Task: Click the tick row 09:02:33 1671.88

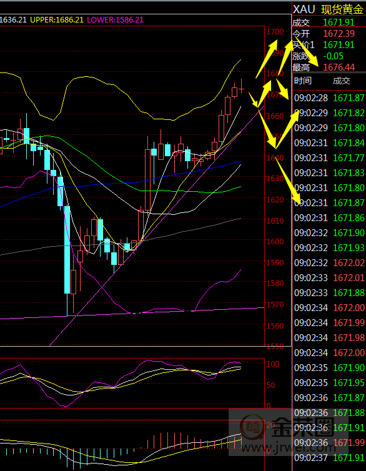Action: click(329, 292)
